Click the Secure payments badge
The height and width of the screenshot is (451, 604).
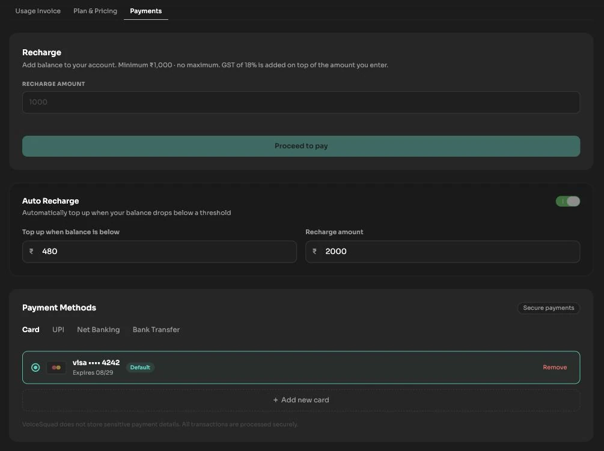click(x=549, y=308)
